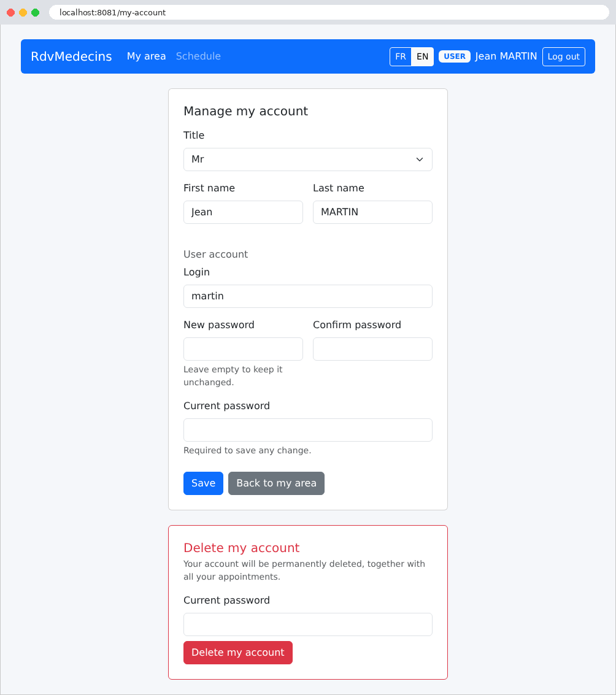Click the Save button
This screenshot has width=616, height=695.
[204, 483]
